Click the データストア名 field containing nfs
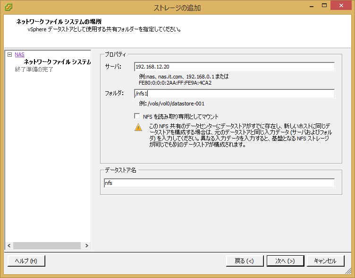 [x=219, y=183]
